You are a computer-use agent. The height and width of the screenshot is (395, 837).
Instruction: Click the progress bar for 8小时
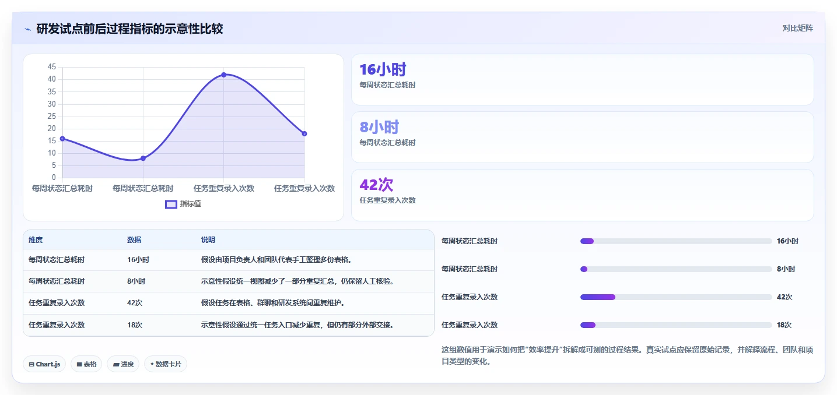(x=676, y=269)
